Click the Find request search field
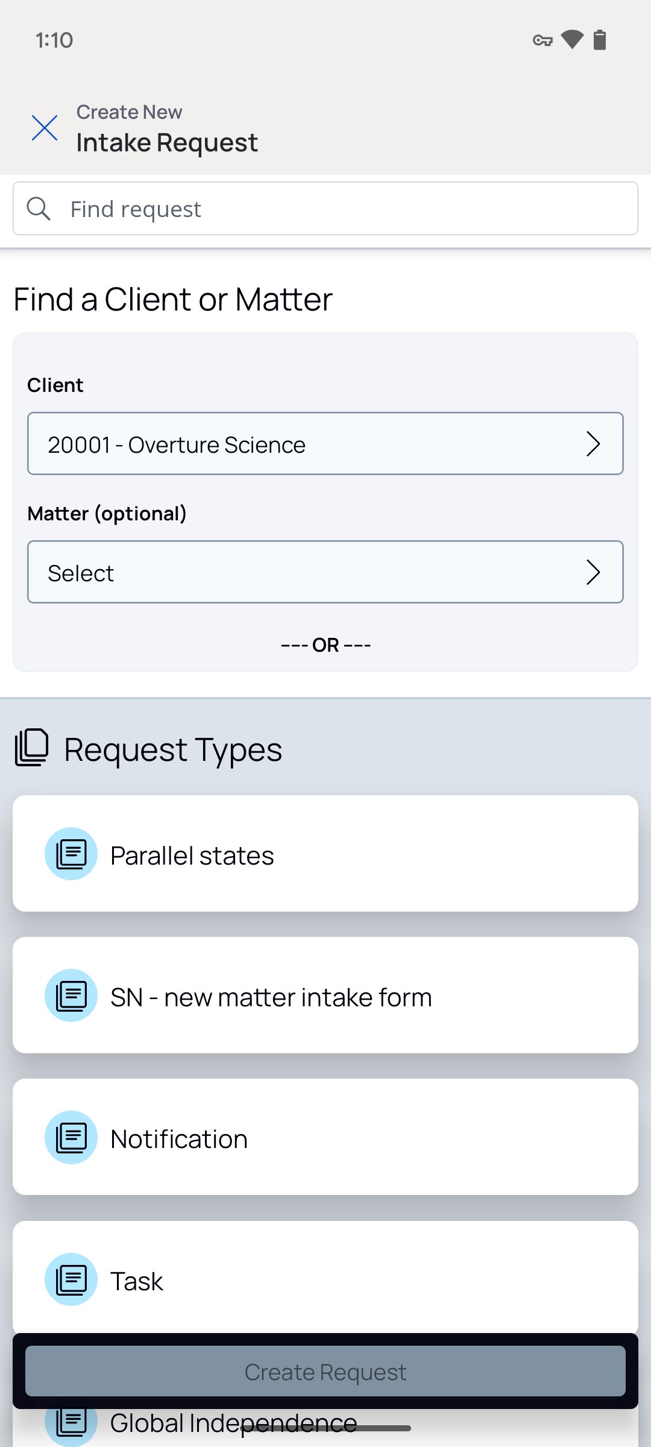This screenshot has width=651, height=1447. 325,209
